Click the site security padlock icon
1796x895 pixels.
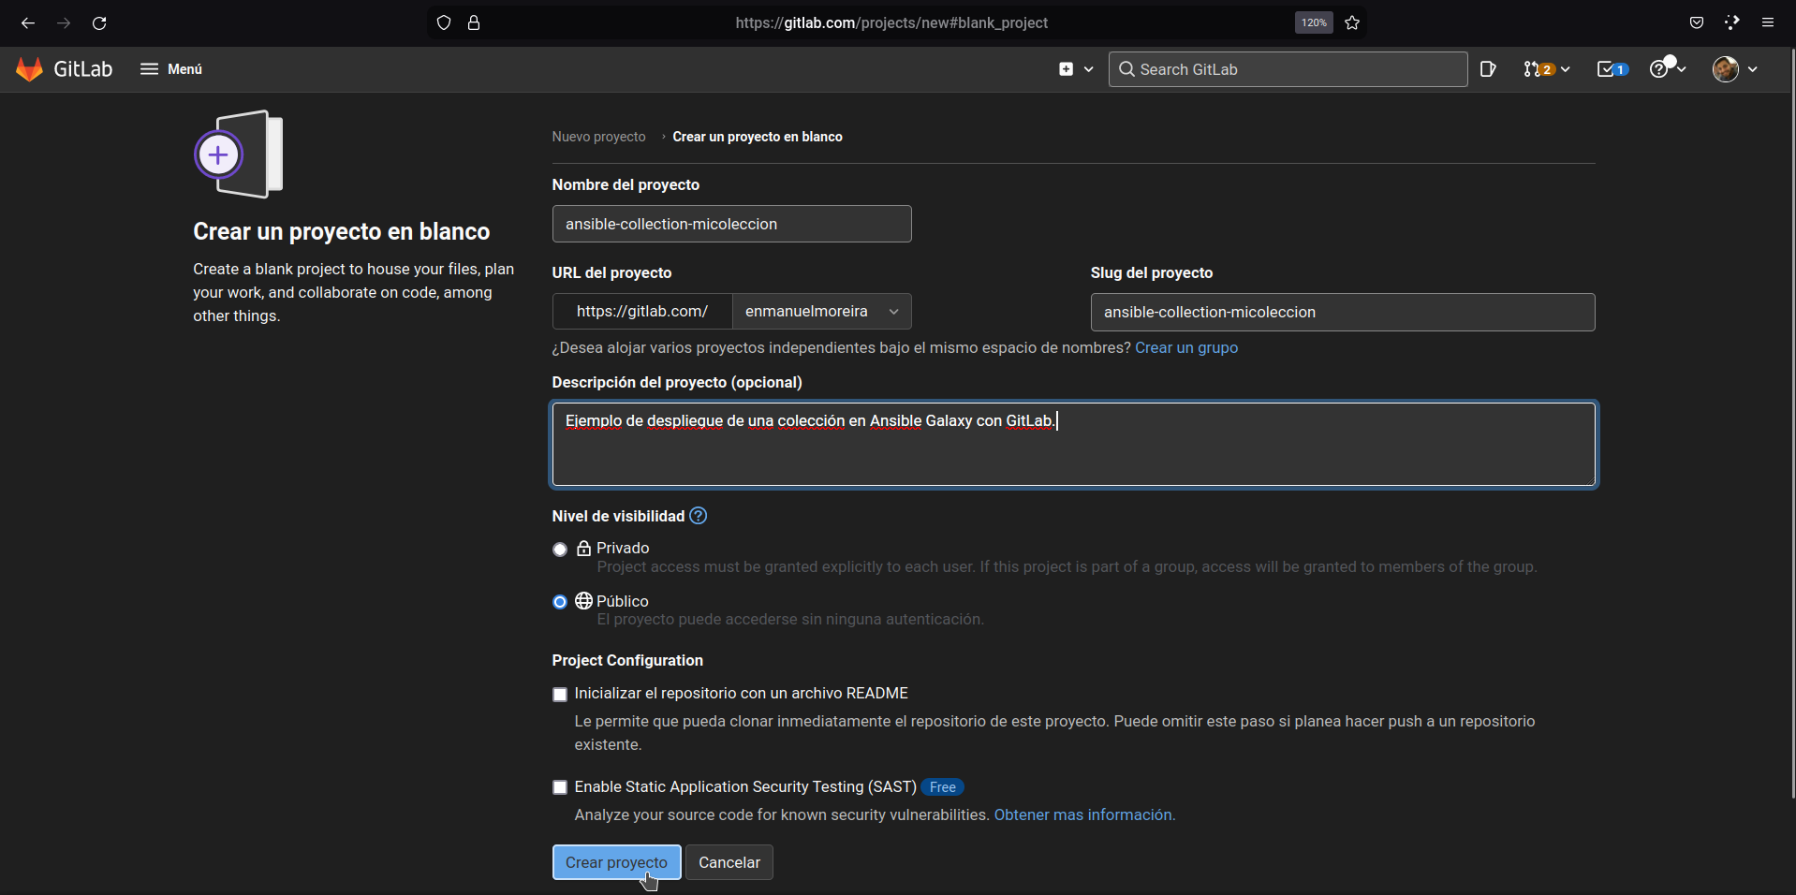(x=474, y=22)
